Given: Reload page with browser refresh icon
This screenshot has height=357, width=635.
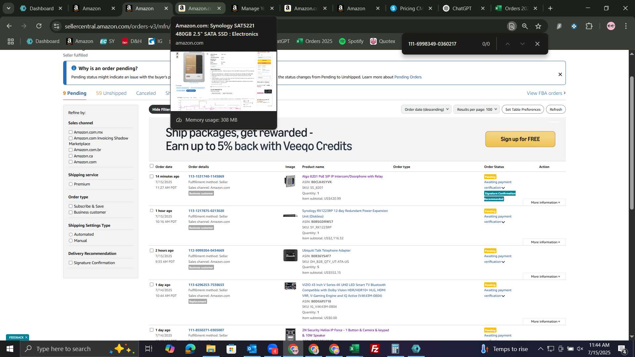Looking at the screenshot, I should (x=39, y=26).
